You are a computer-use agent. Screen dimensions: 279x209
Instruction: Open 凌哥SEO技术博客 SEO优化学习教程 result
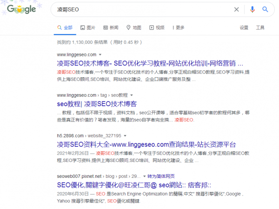(150, 63)
